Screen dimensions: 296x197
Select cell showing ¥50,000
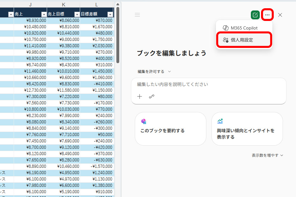tap(97, 135)
